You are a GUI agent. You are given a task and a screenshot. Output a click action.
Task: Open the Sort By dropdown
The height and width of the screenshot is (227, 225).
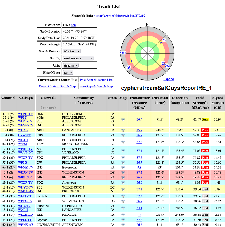point(78,58)
